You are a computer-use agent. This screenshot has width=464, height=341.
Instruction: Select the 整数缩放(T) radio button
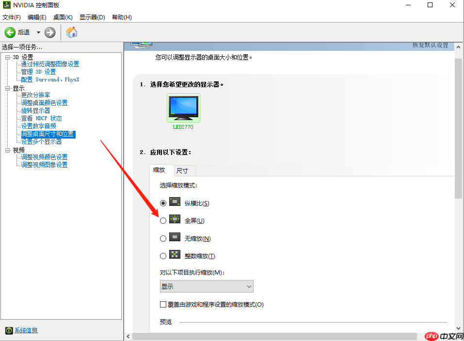tap(163, 256)
